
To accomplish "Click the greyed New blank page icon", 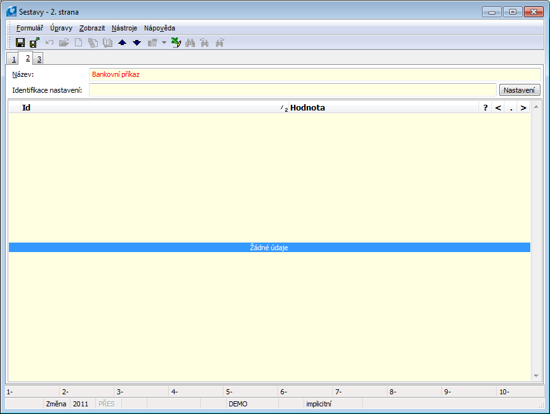I will pyautogui.click(x=79, y=43).
